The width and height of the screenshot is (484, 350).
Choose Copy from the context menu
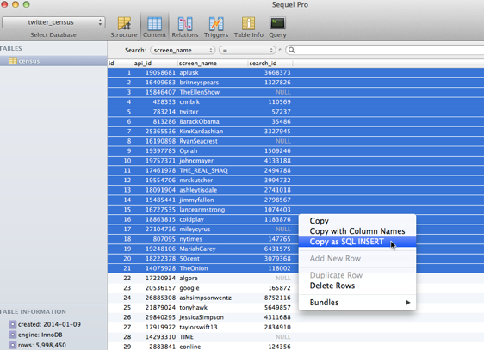(320, 221)
